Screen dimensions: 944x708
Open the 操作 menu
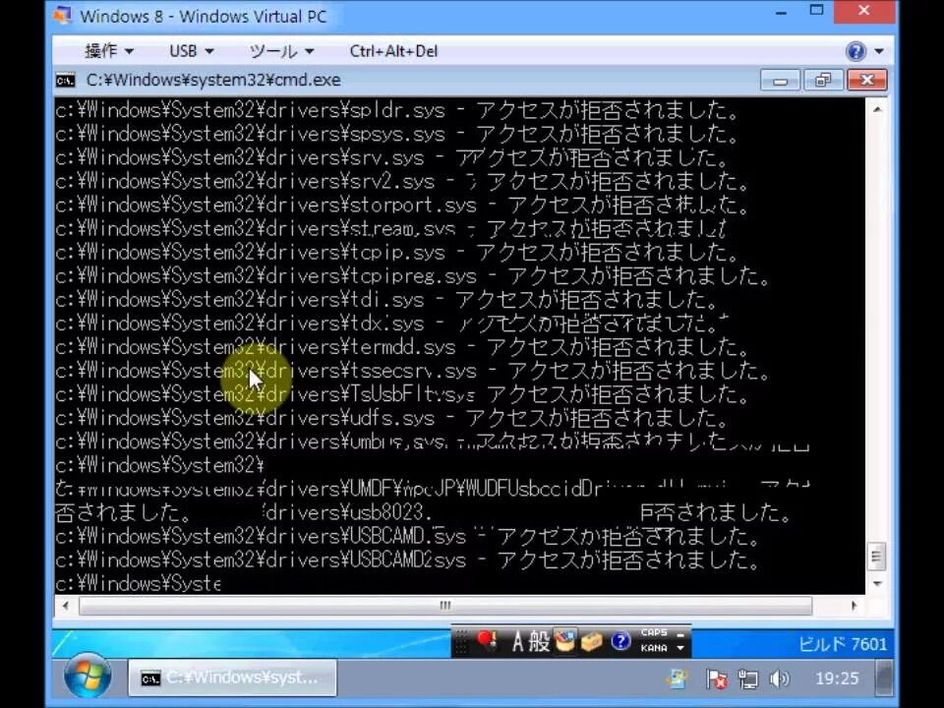click(109, 51)
